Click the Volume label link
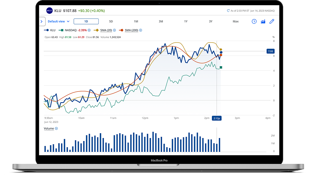This screenshot has height=177, width=315. (49, 128)
